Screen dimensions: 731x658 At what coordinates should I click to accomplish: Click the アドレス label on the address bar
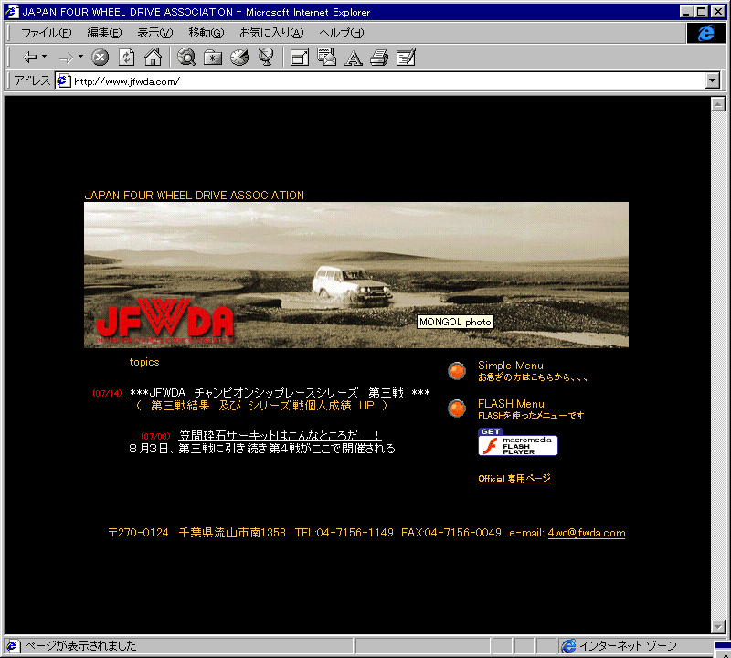click(x=32, y=80)
